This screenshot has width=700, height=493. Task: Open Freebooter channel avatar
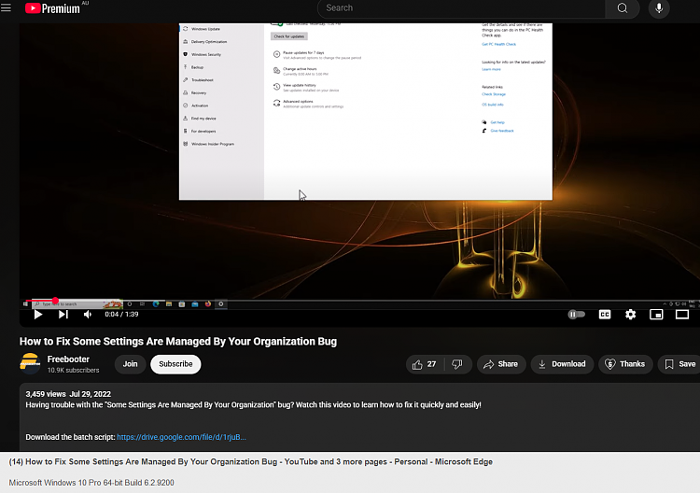point(30,363)
